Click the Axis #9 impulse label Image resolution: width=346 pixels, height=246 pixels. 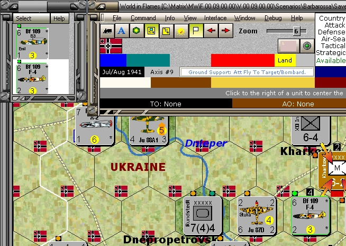point(162,72)
